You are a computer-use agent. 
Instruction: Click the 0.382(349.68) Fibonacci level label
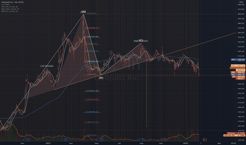pyautogui.click(x=92, y=37)
